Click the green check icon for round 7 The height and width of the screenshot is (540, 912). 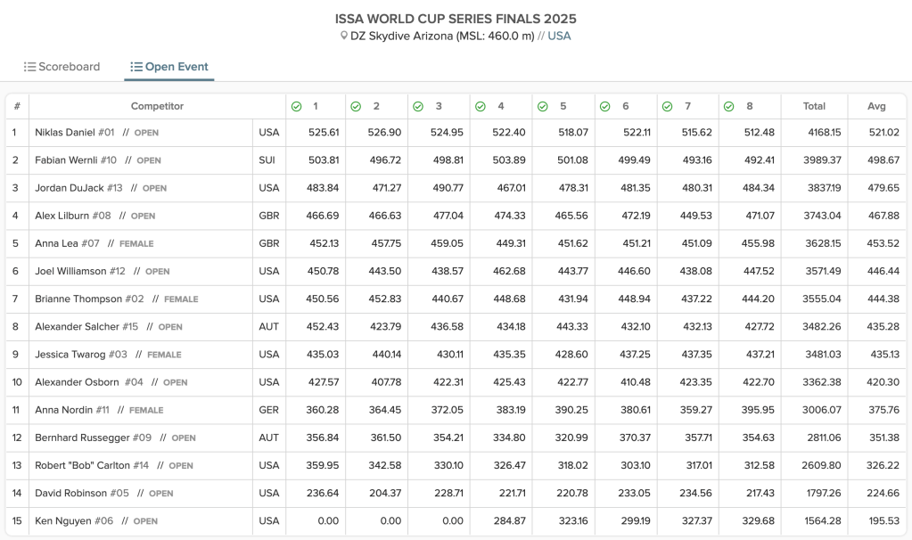pos(667,106)
